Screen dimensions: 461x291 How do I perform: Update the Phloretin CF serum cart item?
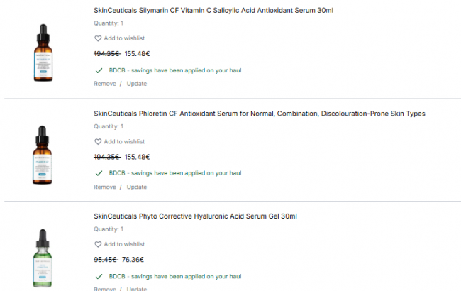[x=137, y=187]
